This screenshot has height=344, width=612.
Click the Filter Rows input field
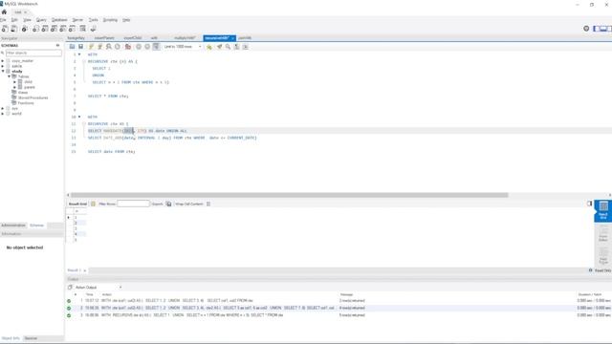[x=134, y=204]
